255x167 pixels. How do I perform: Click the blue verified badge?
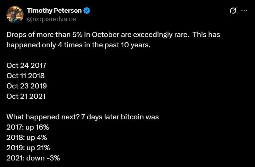click(87, 11)
